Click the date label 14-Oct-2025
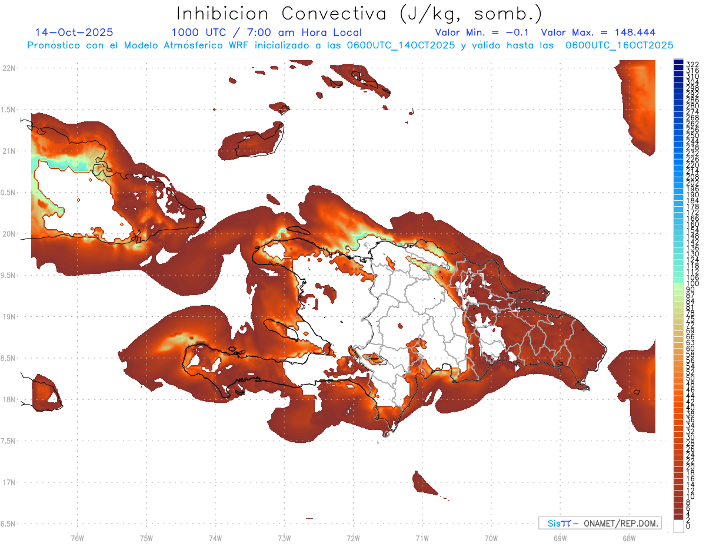 (74, 32)
